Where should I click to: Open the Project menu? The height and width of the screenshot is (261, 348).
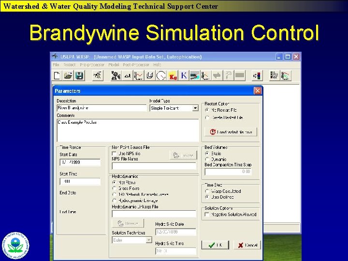[x=69, y=65]
